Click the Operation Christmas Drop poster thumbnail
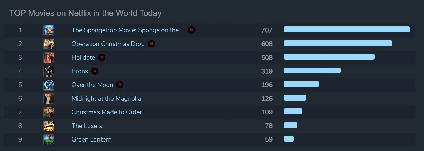Image resolution: width=424 pixels, height=151 pixels. tap(49, 44)
